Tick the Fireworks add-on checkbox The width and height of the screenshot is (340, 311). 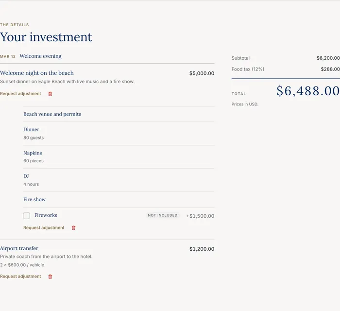pyautogui.click(x=26, y=215)
